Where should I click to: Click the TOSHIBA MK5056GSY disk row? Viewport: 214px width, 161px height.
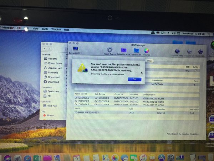pyautogui.click(x=137, y=113)
